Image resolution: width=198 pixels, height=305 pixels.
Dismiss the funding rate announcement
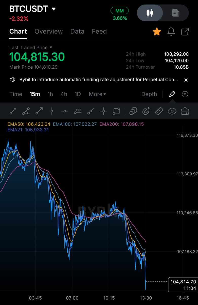186,80
